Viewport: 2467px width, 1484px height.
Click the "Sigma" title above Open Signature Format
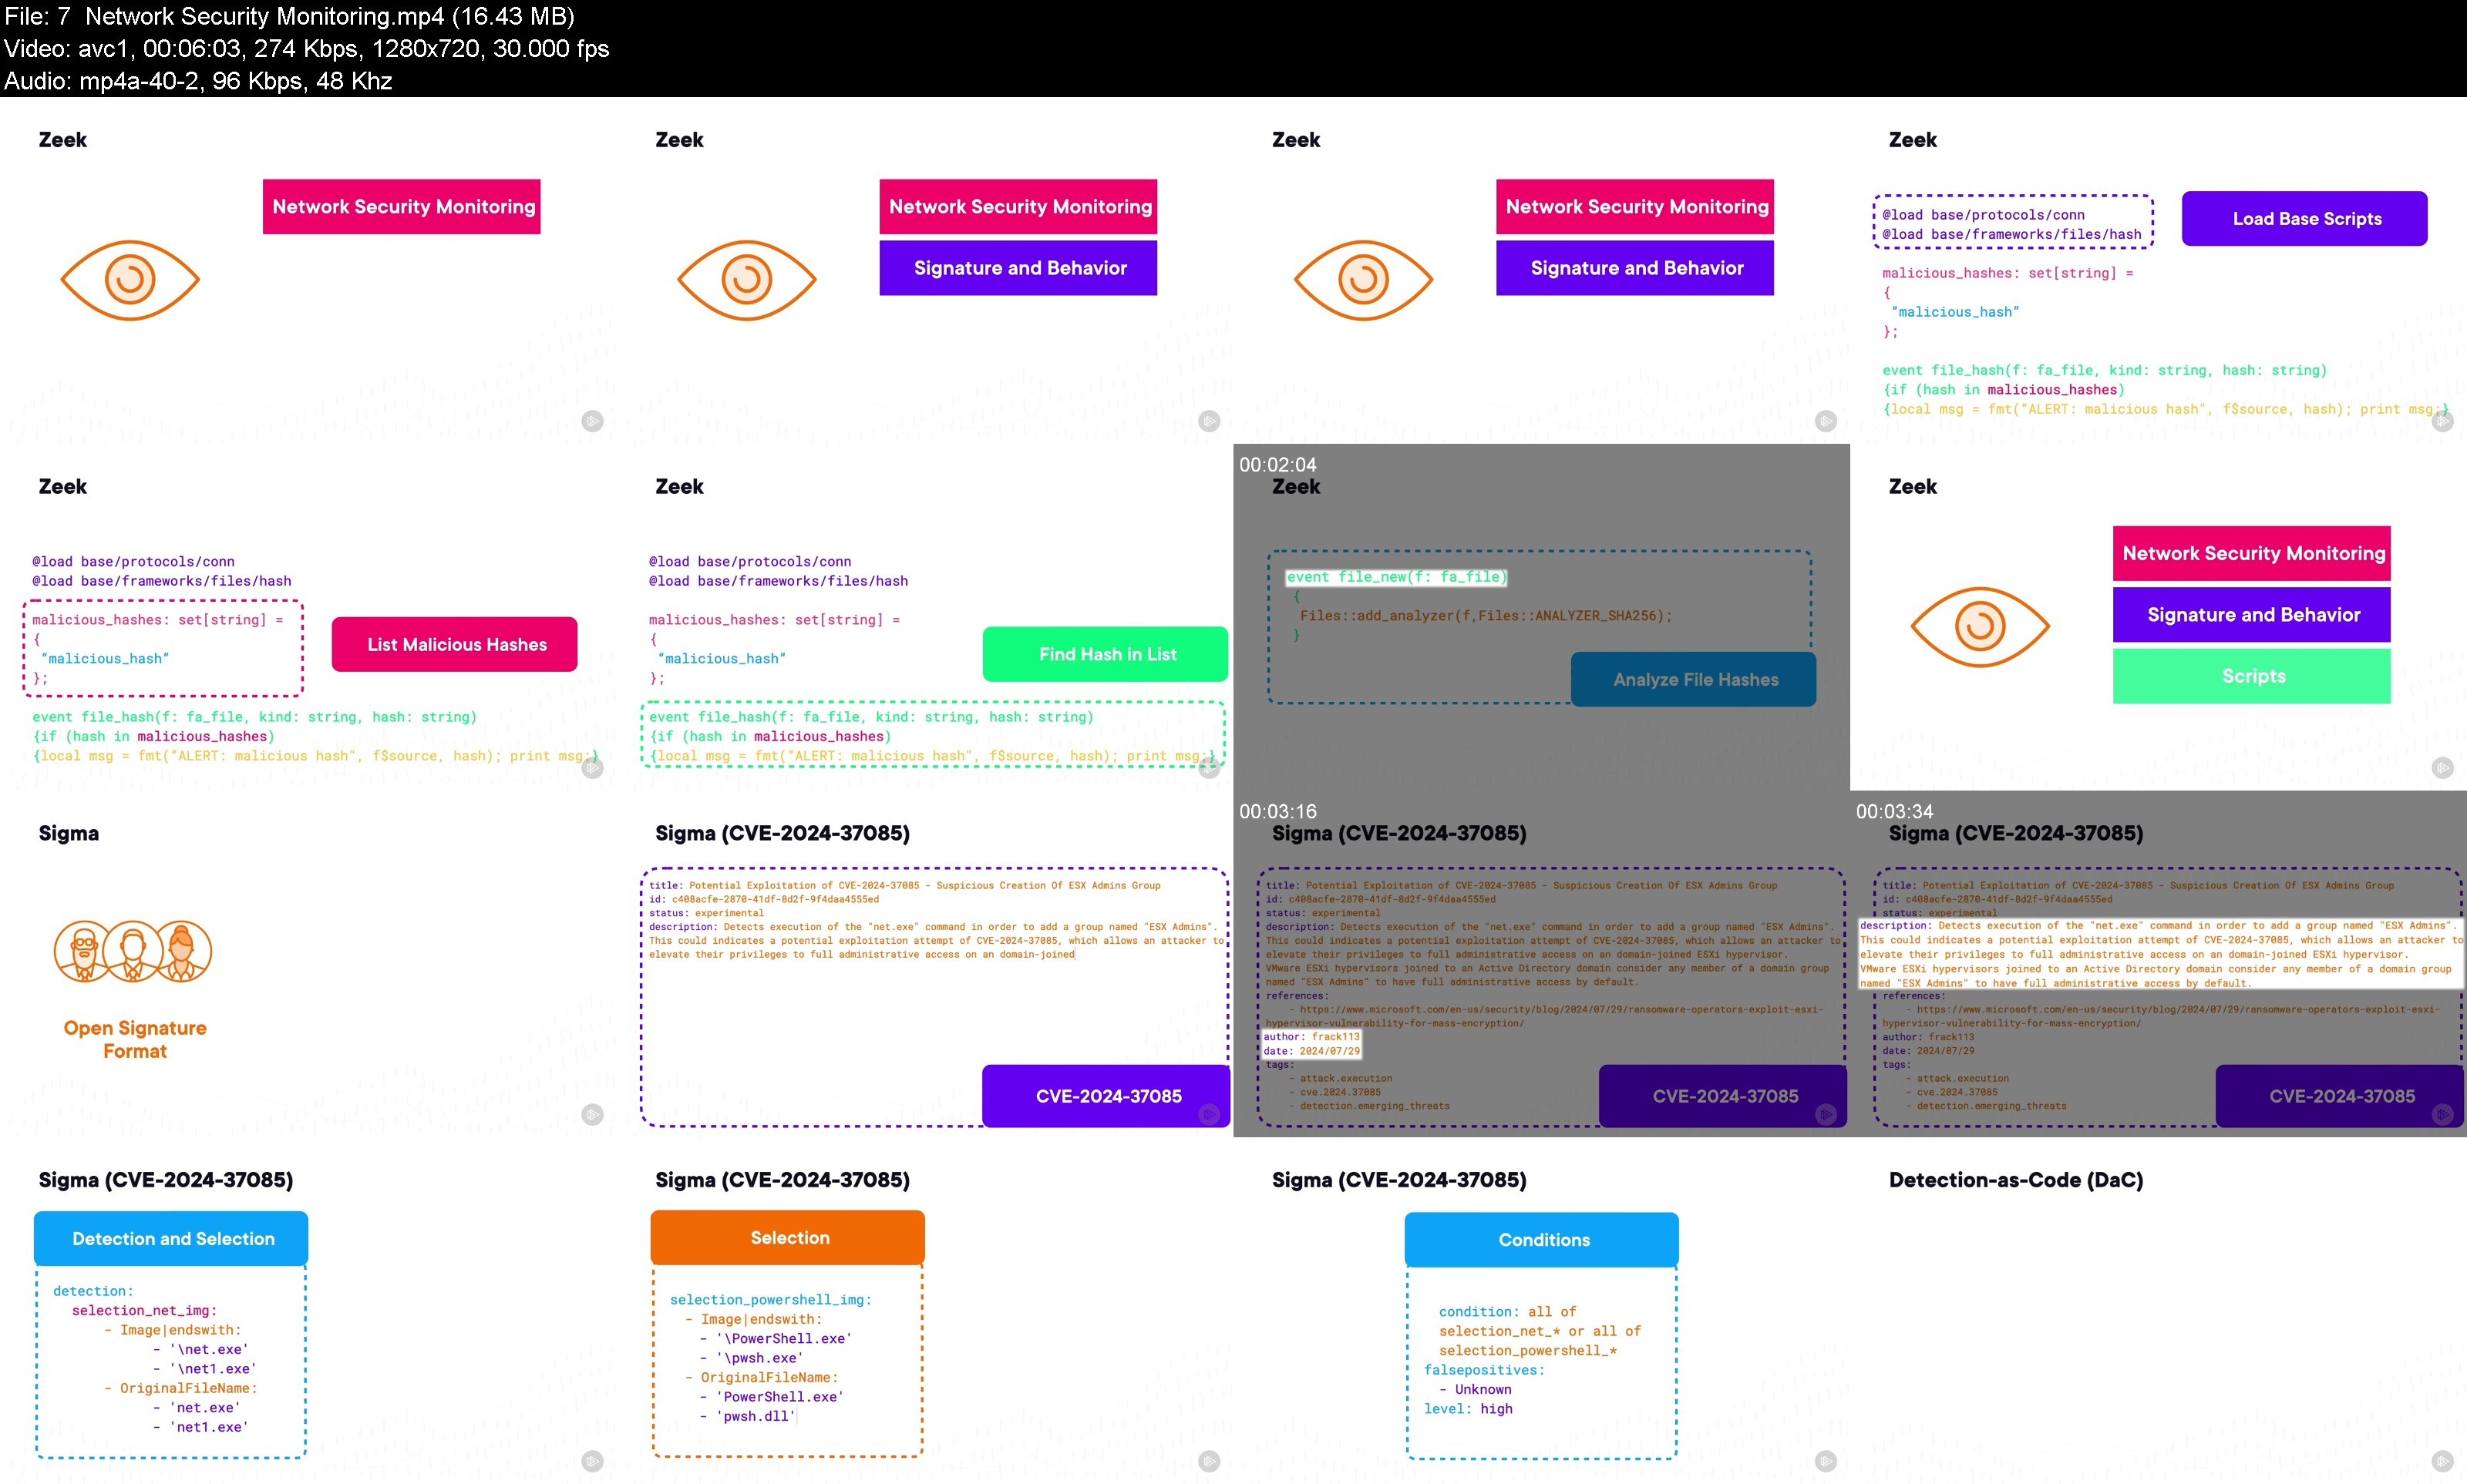[68, 832]
